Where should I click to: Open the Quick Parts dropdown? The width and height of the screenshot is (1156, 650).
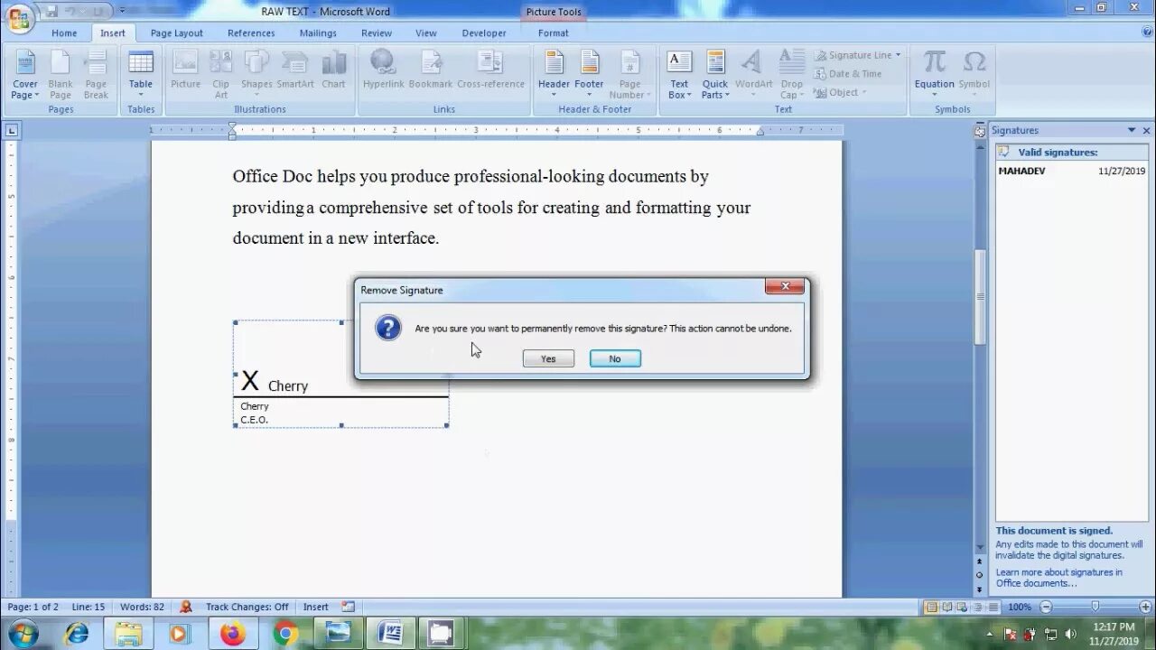pyautogui.click(x=715, y=75)
